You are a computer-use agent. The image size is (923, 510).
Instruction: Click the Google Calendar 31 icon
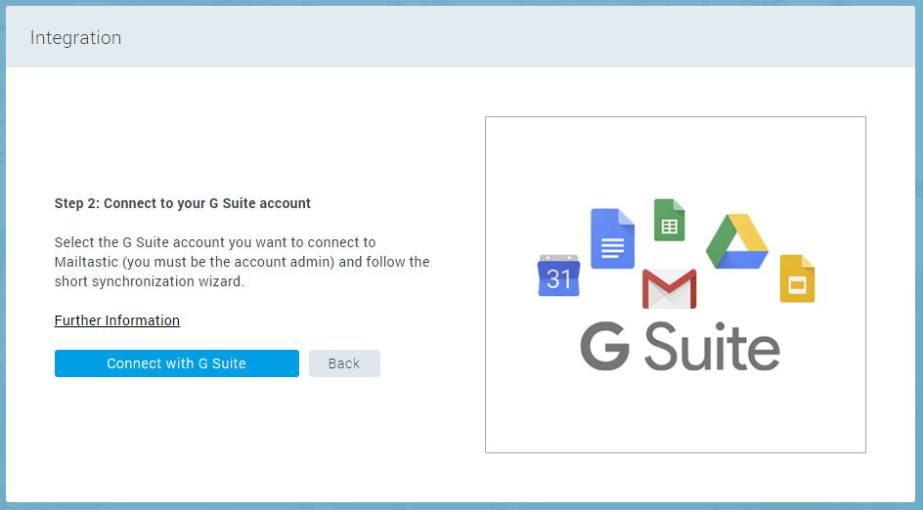558,276
